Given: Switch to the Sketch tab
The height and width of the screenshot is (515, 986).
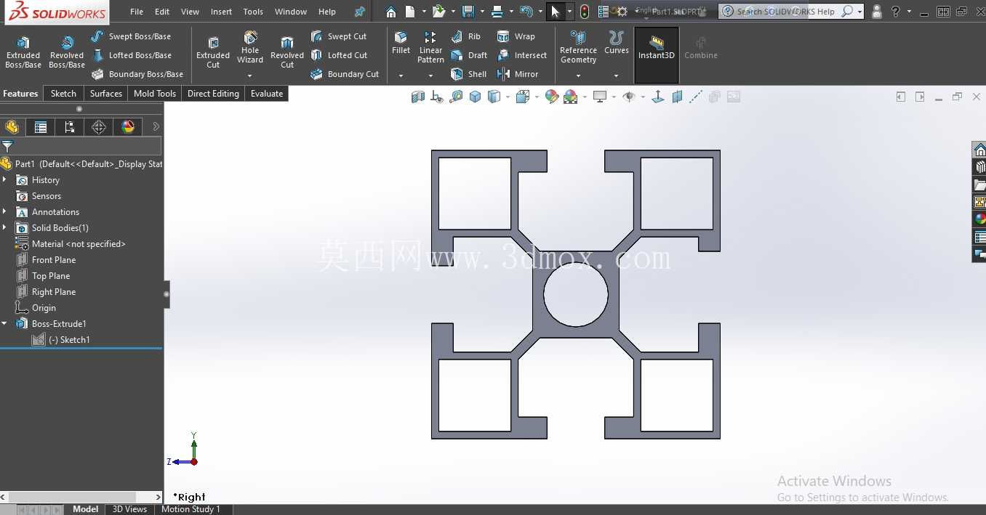Looking at the screenshot, I should coord(63,94).
